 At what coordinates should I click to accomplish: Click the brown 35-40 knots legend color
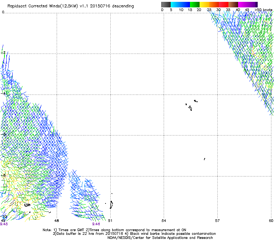click(x=233, y=4)
